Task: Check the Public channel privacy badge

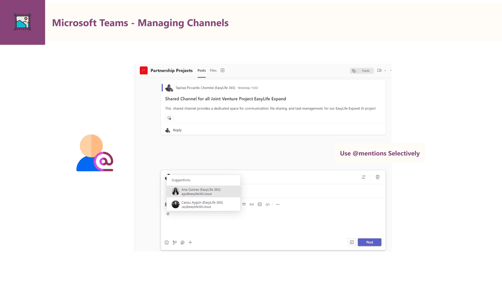Action: tap(365, 70)
